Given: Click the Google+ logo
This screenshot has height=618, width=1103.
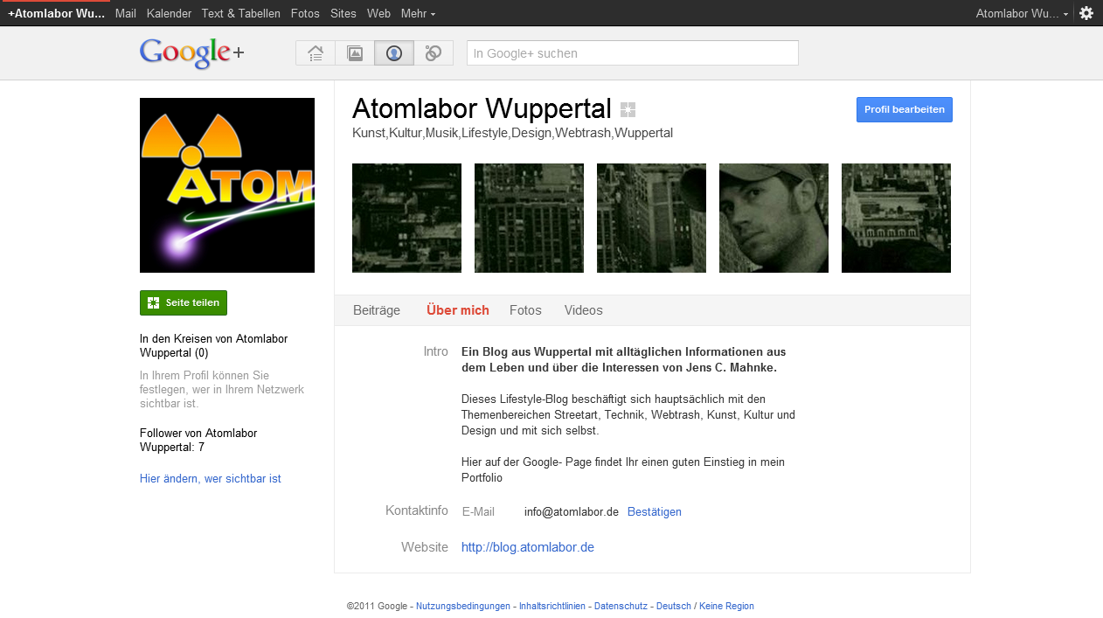Looking at the screenshot, I should (x=191, y=53).
